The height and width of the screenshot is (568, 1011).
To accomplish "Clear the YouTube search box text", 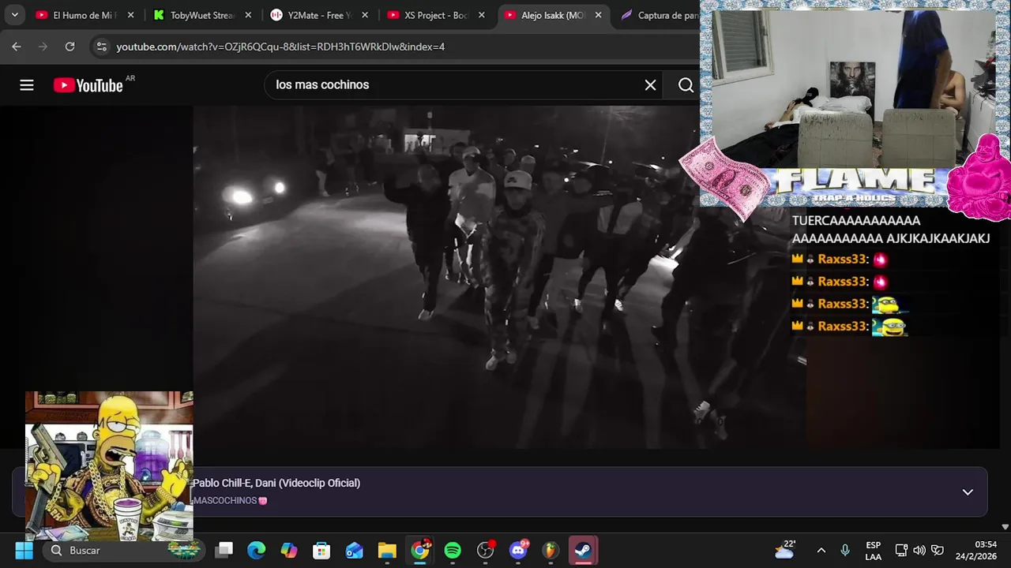I will [650, 85].
